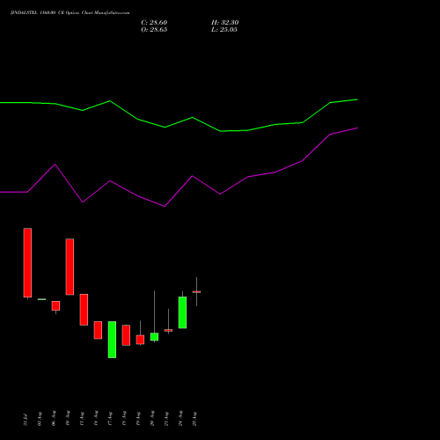Click the JINDALSTEL CE Options chart title
Viewport: 440px width, 440px height.
click(x=70, y=13)
